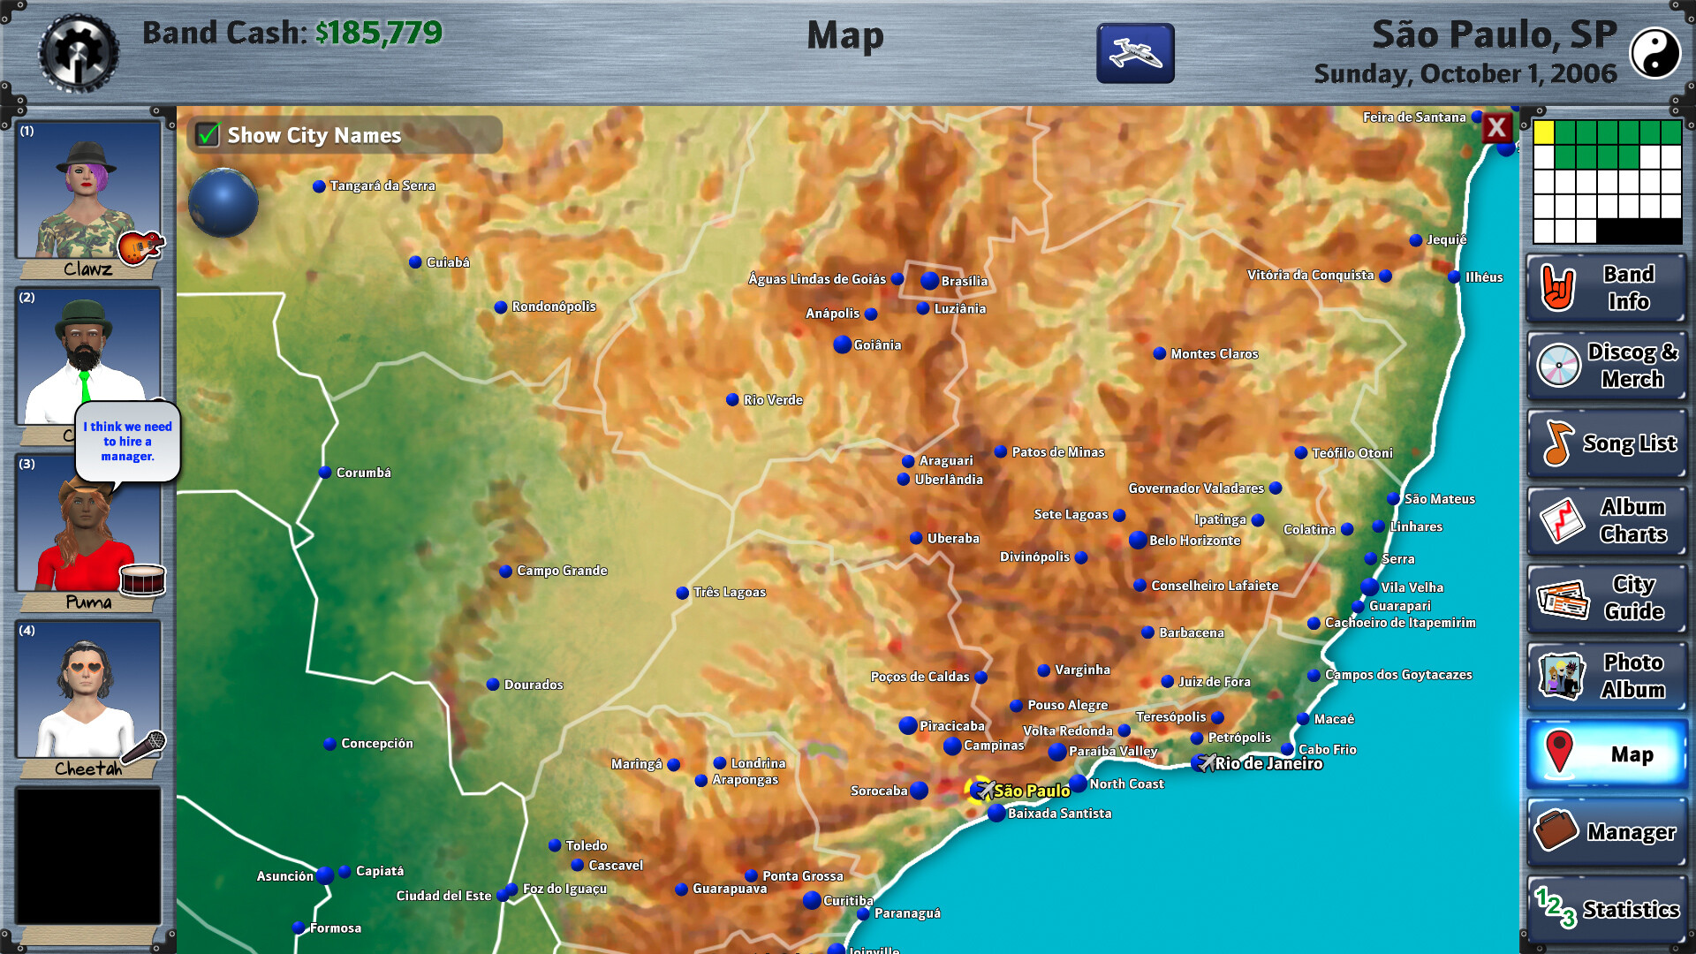The image size is (1696, 954).
Task: Click the rock hand icon on Band Info
Action: 1557,288
